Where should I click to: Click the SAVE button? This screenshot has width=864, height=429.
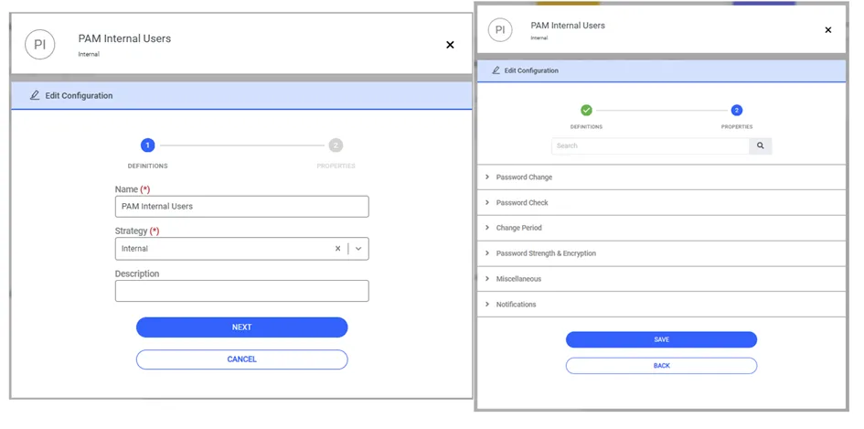point(661,339)
